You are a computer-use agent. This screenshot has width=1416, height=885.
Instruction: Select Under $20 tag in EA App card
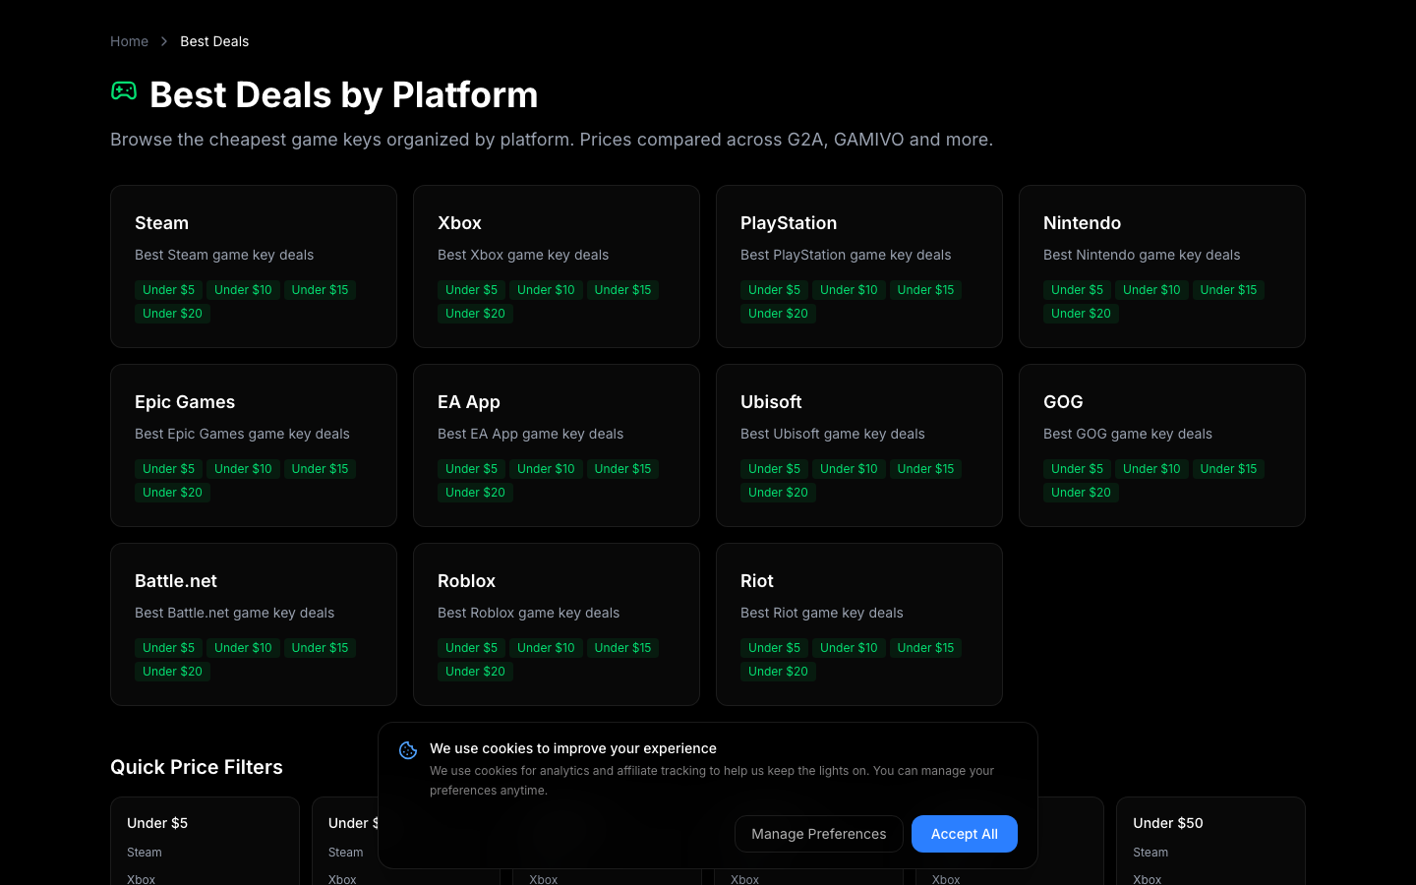pyautogui.click(x=475, y=493)
